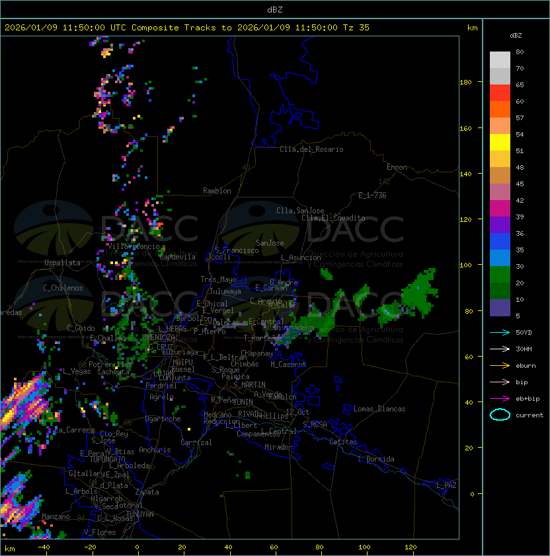
Task: Click the Clla.SanJose map label
Action: (x=300, y=211)
